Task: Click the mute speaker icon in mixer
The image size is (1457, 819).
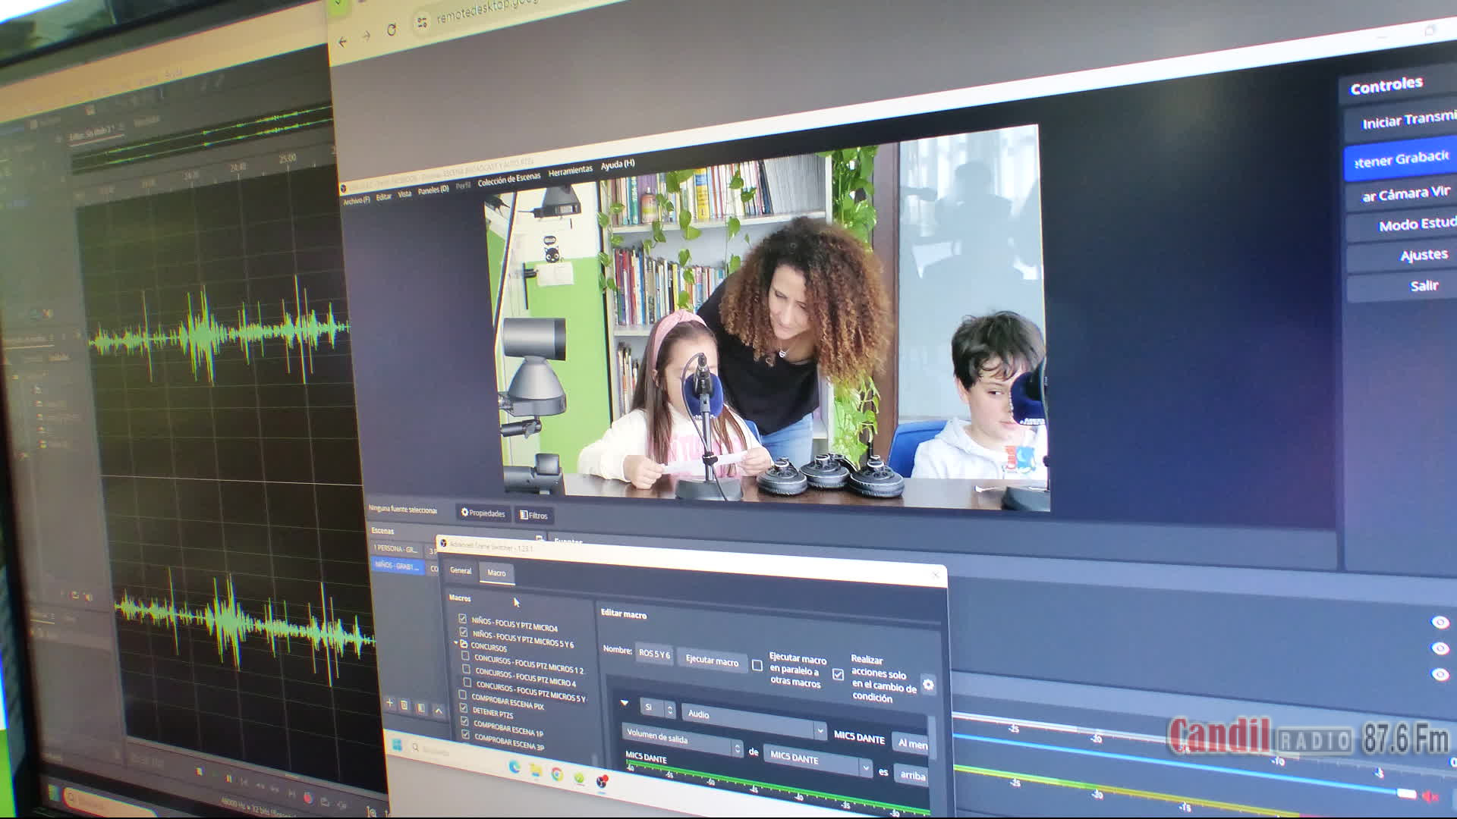Action: (1430, 796)
